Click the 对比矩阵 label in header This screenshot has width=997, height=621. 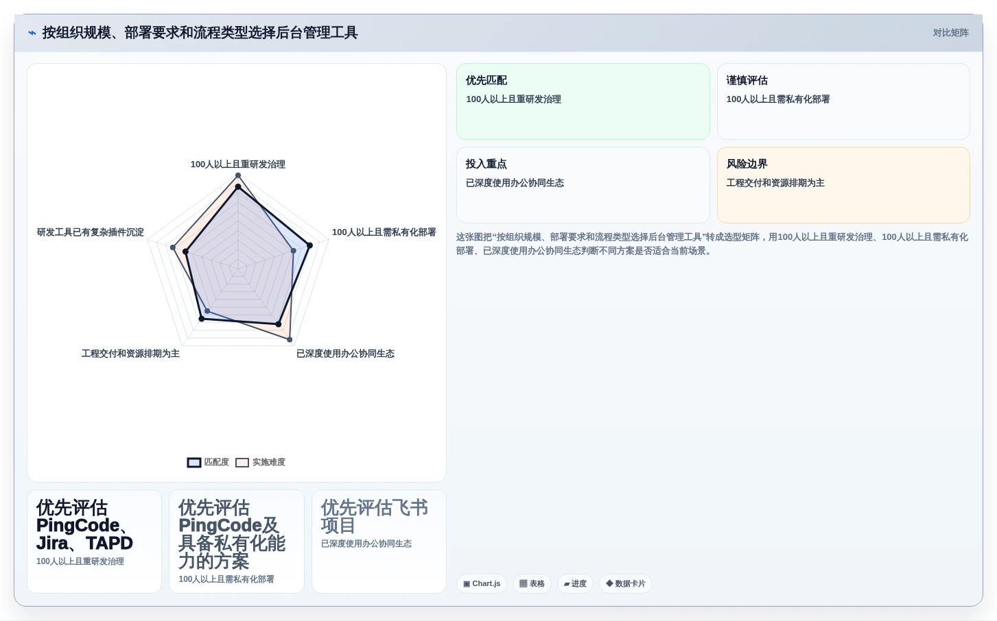950,33
